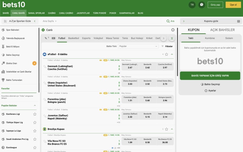Click coupon icon beside Kuponu gizle
This screenshot has height=152, width=243.
238,21
